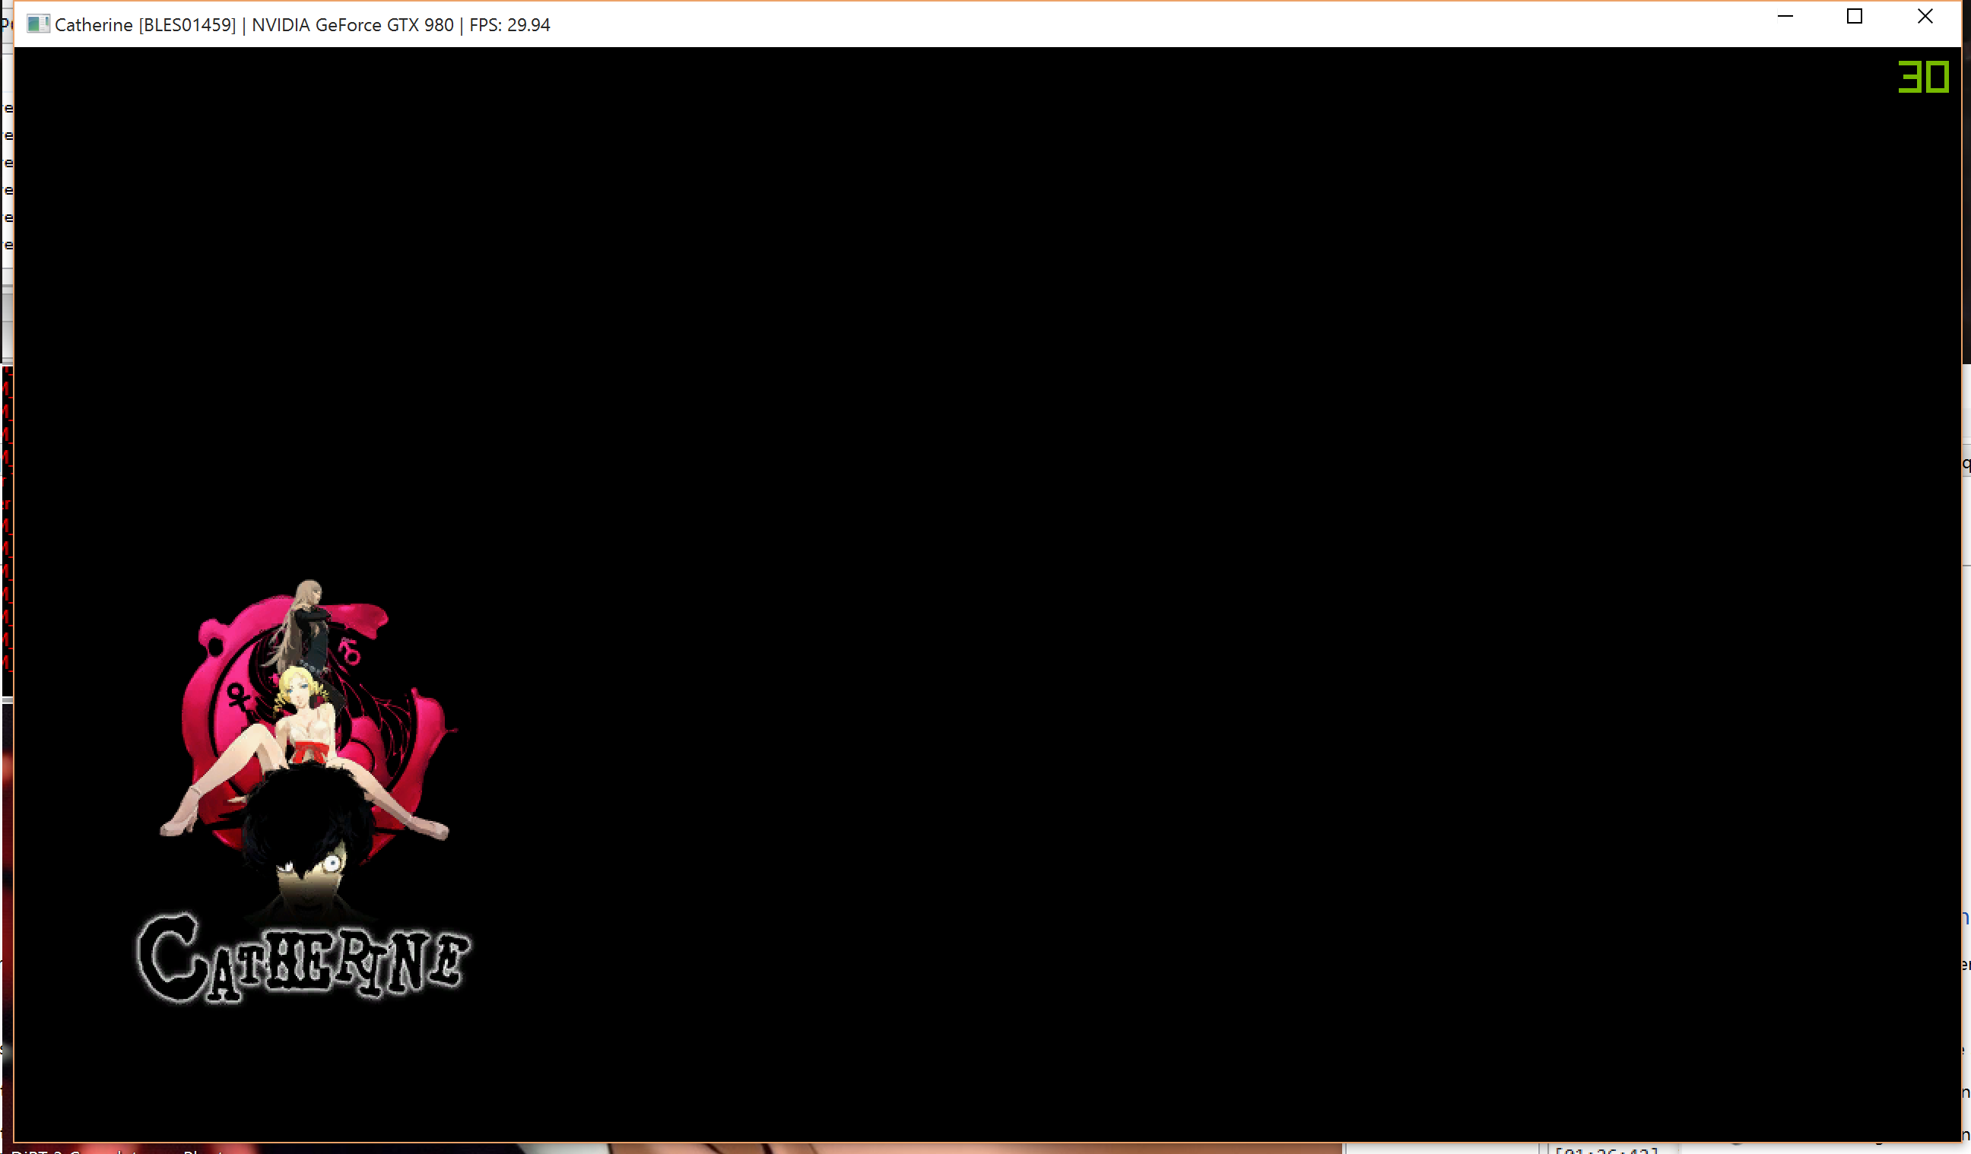The height and width of the screenshot is (1154, 1971).
Task: Minimize the Catherine game window
Action: pos(1785,17)
